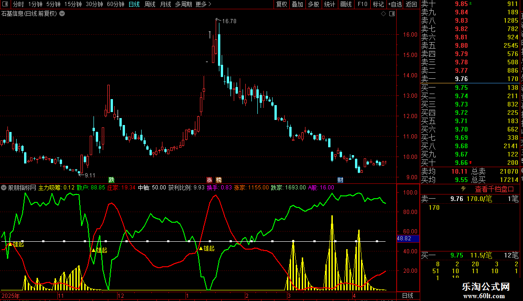The image size is (523, 301).
Task: Click the diamond icon in chart header
Action: (x=383, y=14)
